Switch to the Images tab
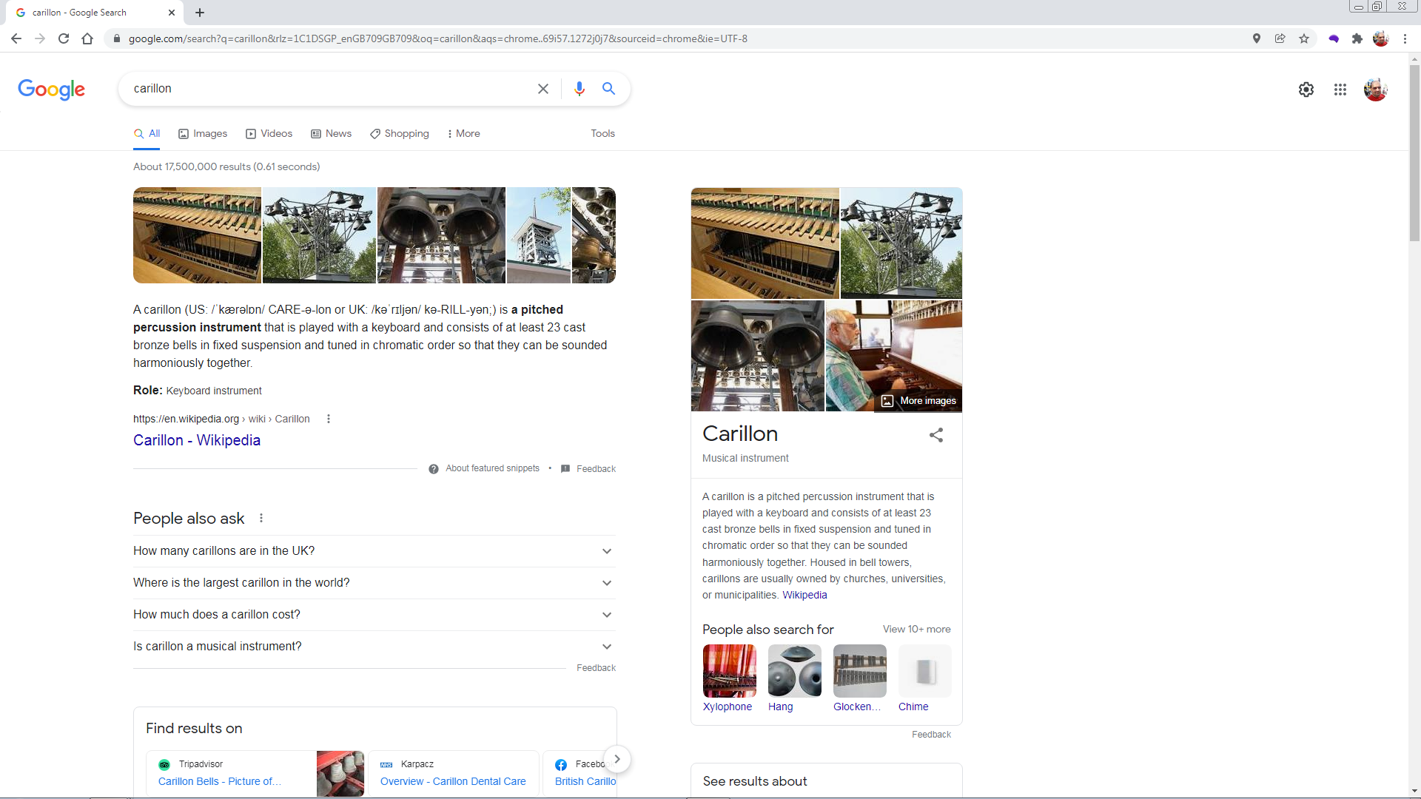1421x799 pixels. (203, 134)
